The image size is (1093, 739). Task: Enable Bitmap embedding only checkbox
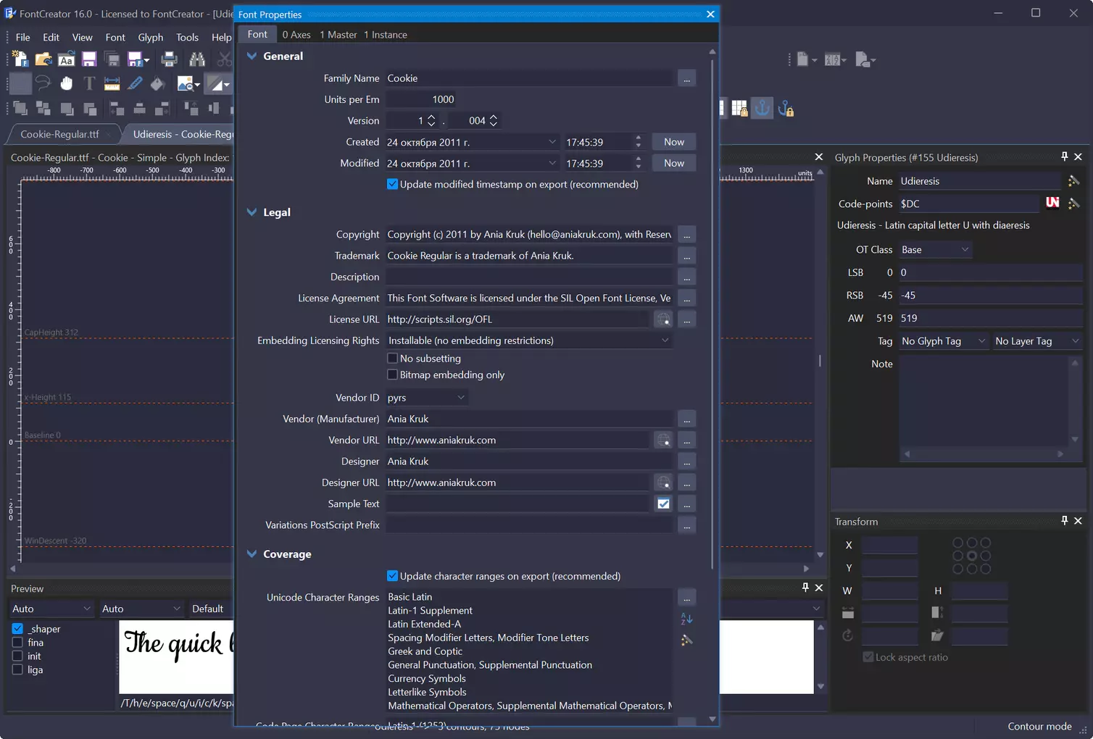click(x=392, y=375)
